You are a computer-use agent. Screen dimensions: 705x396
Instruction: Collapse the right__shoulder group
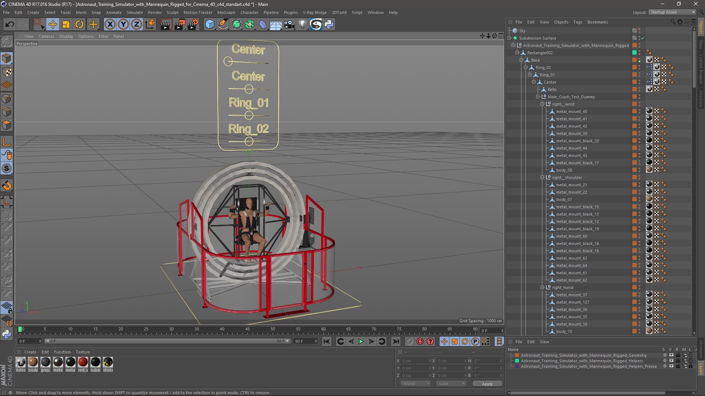[x=542, y=177]
